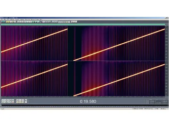Image resolution: width=169 pixels, height=127 pixels.
Task: Toggle the Pause transport button
Action: pos(8,100)
